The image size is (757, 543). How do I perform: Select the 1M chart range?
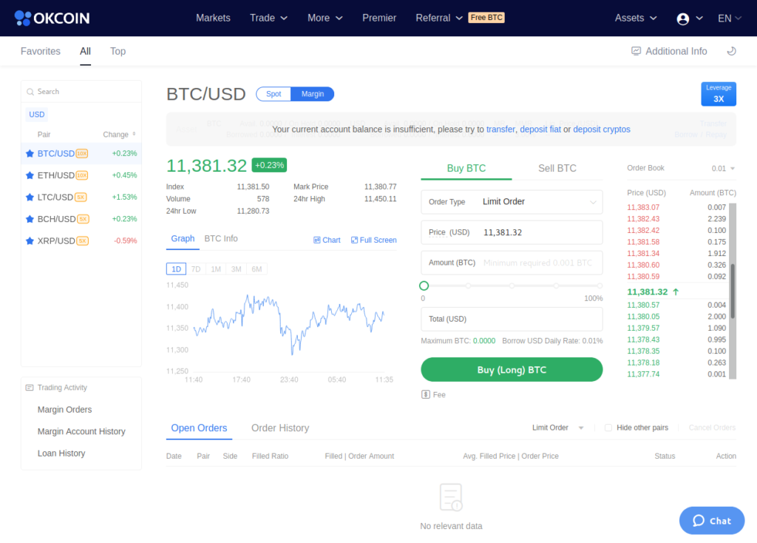216,269
